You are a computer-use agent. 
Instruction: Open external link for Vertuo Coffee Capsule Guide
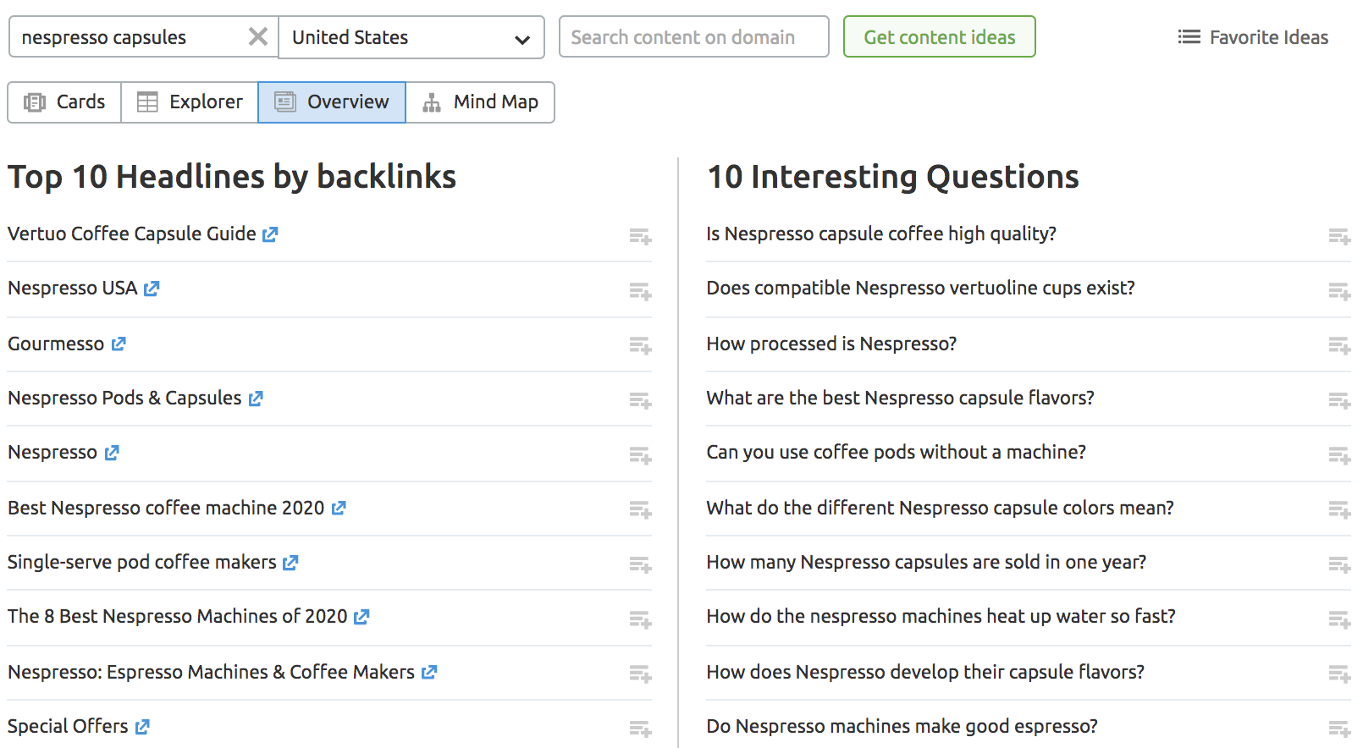click(270, 234)
